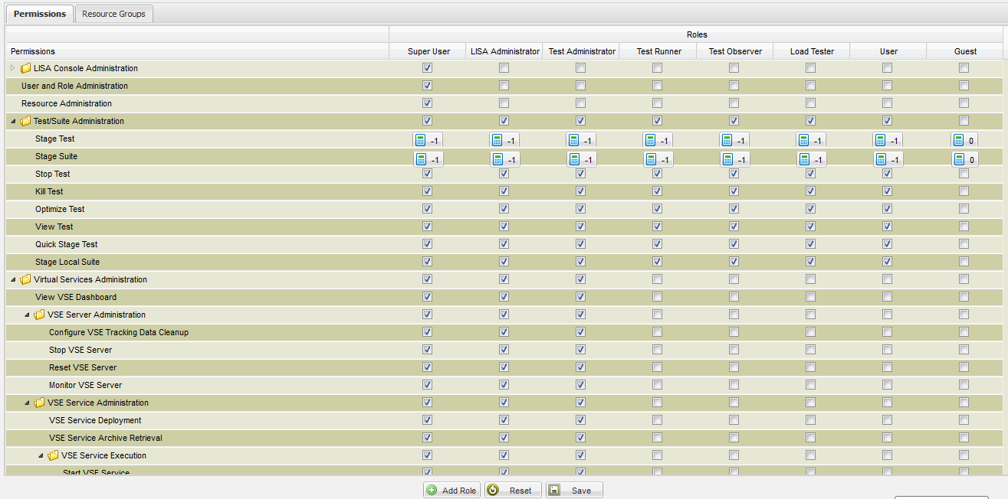Click the Test Observer role column header
This screenshot has height=499, width=1008.
[x=734, y=51]
